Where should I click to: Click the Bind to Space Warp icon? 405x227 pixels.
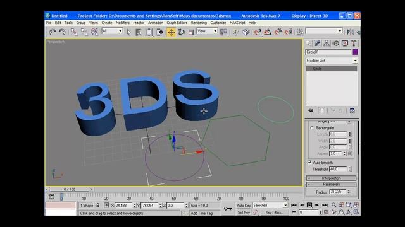pyautogui.click(x=94, y=32)
